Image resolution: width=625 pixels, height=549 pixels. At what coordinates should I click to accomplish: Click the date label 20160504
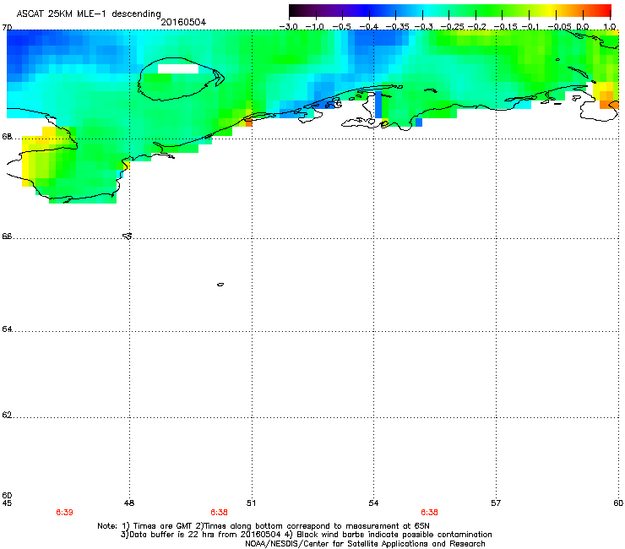[x=183, y=22]
